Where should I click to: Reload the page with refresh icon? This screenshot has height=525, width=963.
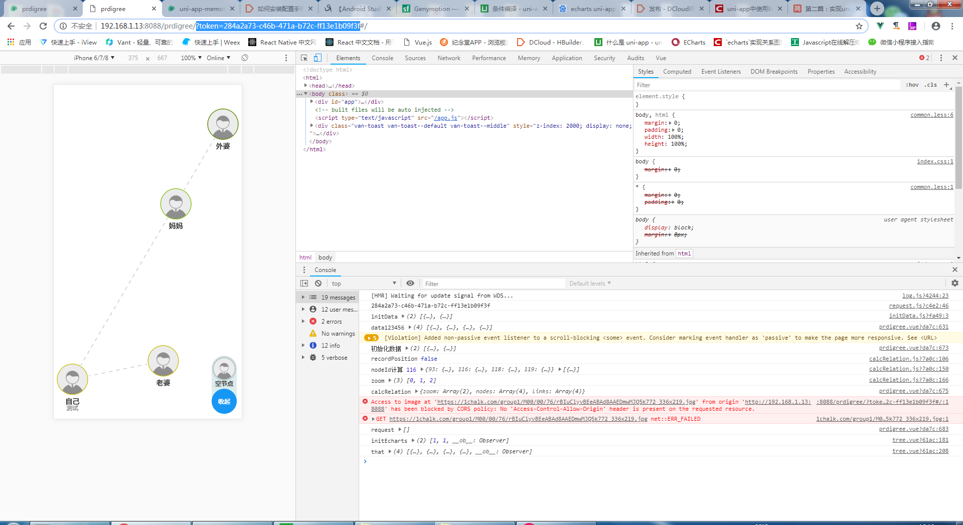pos(43,26)
